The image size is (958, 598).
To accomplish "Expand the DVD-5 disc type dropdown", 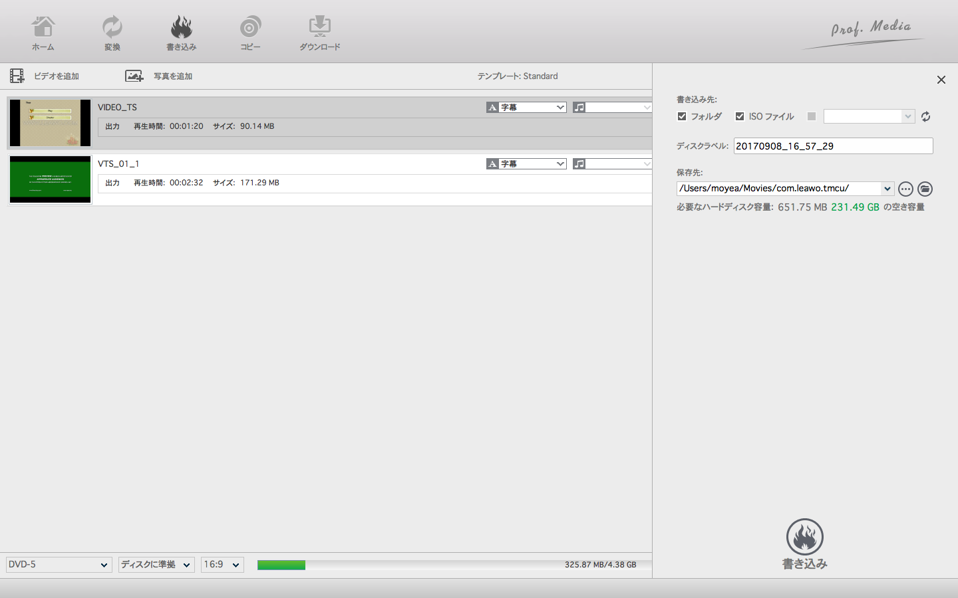I will click(x=59, y=565).
